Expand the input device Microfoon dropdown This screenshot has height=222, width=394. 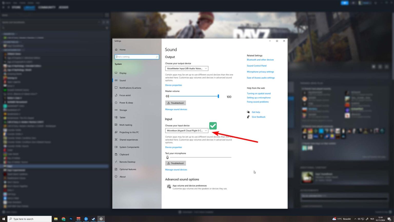[x=187, y=131]
